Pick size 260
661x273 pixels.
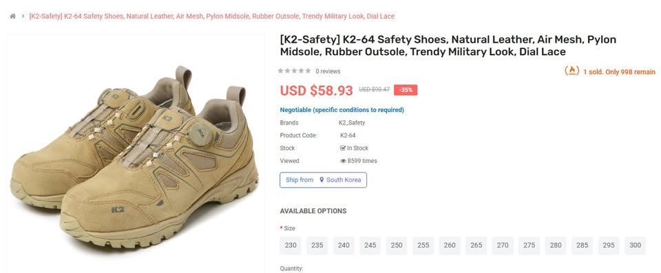pyautogui.click(x=450, y=245)
